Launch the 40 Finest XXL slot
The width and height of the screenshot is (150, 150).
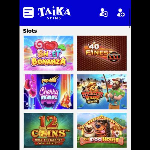[x=102, y=53]
